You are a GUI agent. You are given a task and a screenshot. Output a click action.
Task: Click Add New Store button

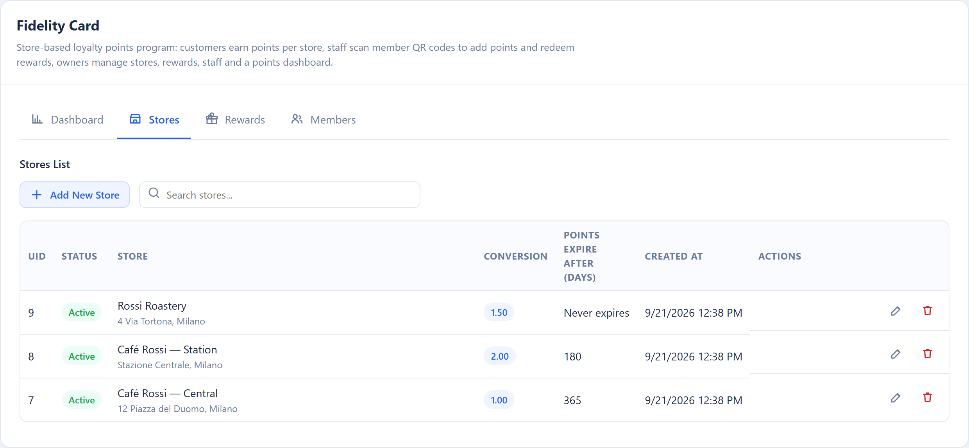[75, 195]
